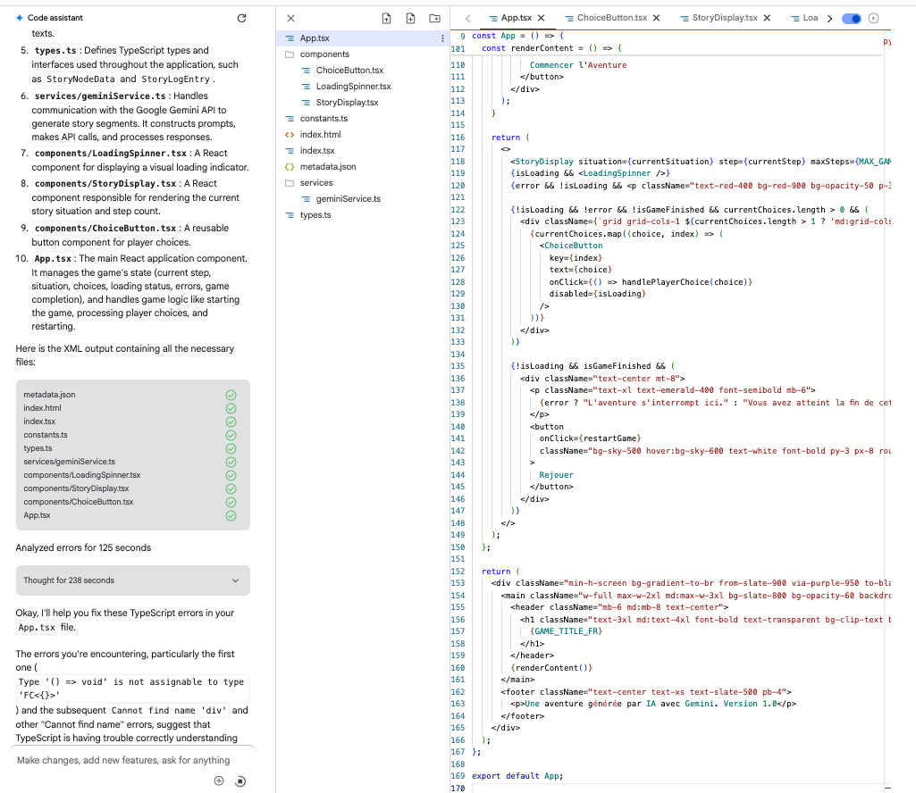Screen dimensions: 916x793
Task: Click the play preview icon
Action: click(x=873, y=18)
